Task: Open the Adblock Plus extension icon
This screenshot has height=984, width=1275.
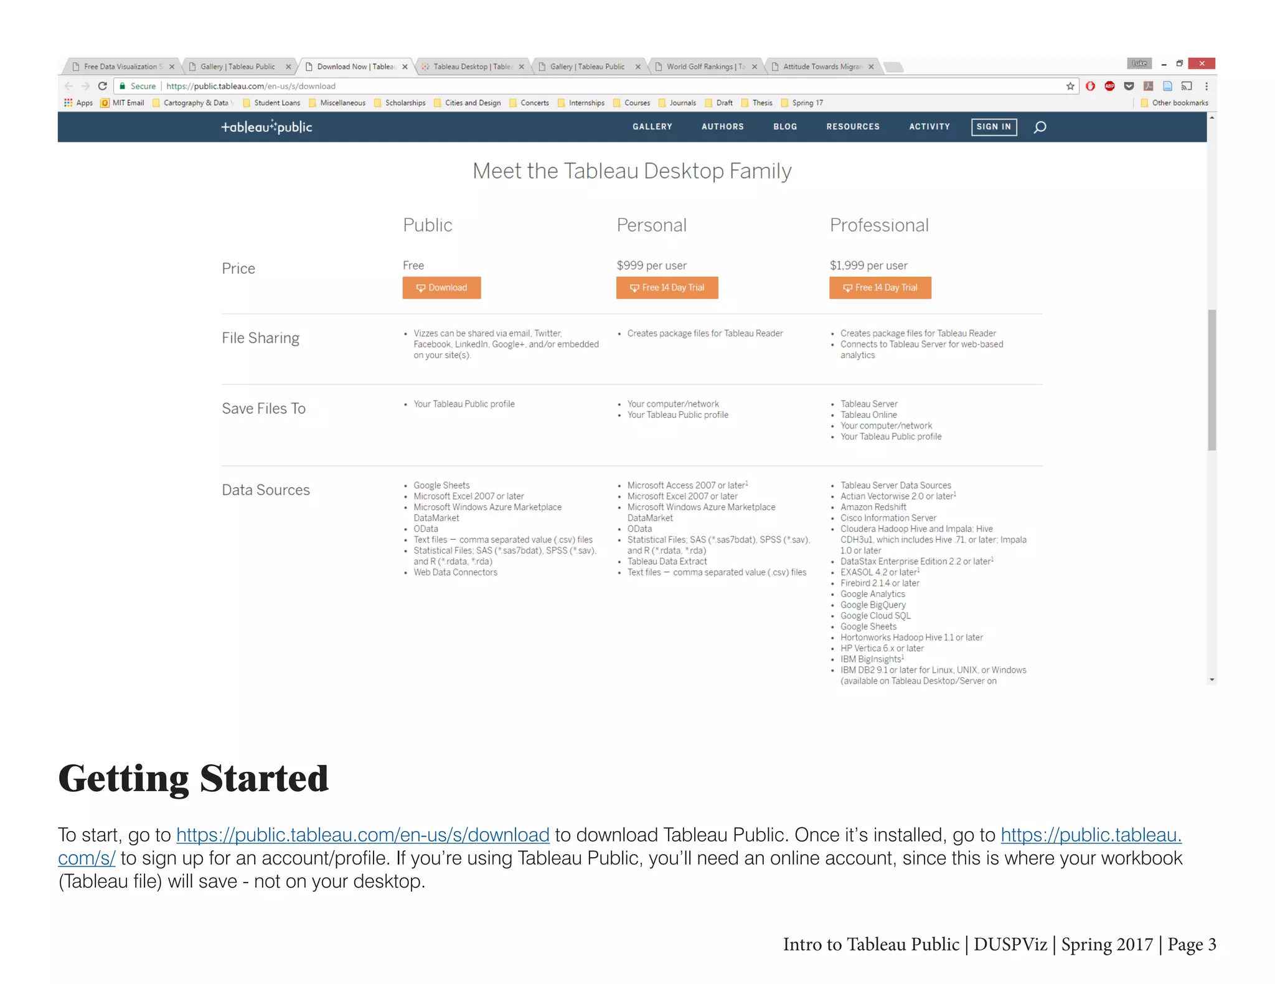Action: point(1109,86)
